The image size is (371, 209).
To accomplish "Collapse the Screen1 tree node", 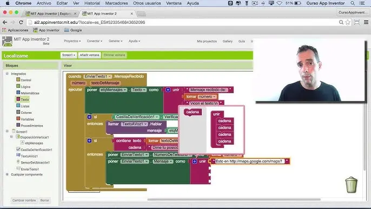I will tap(7, 131).
